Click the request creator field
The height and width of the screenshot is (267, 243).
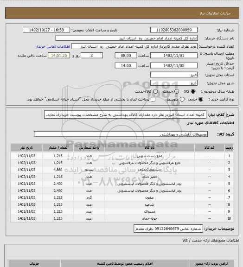(134, 46)
